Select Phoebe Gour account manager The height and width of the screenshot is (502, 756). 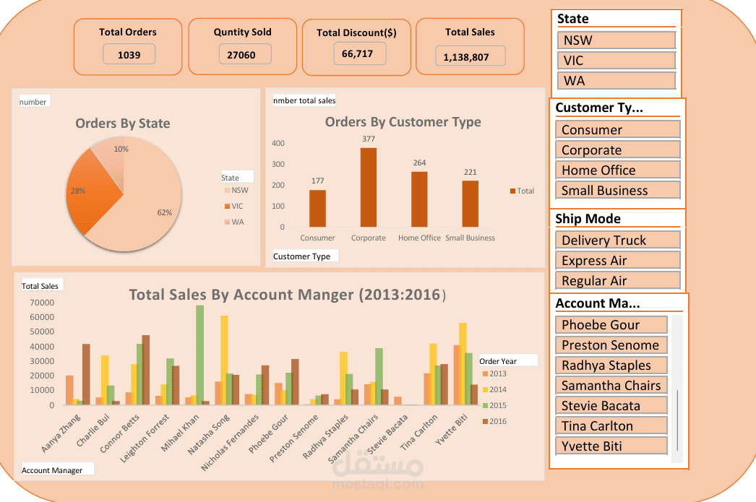pos(611,325)
